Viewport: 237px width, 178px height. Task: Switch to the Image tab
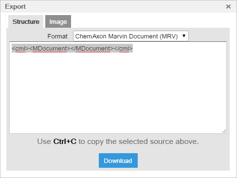[x=58, y=21]
